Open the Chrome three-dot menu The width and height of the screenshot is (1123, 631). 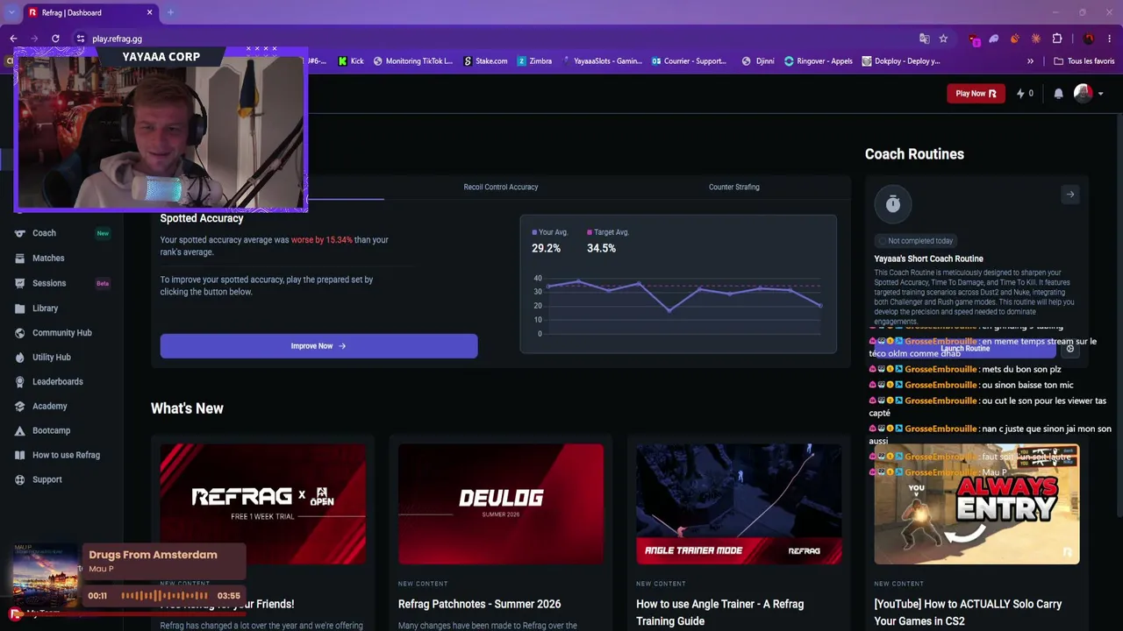click(1109, 39)
